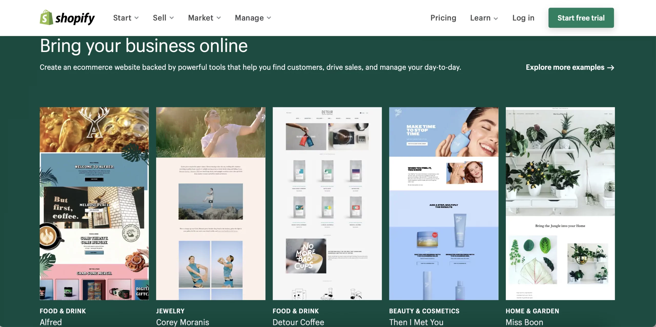
Task: Click the Shopify logo
Action: 67,18
